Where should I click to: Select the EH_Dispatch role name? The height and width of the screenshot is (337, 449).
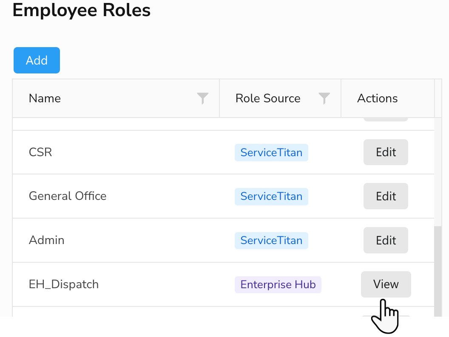click(64, 284)
